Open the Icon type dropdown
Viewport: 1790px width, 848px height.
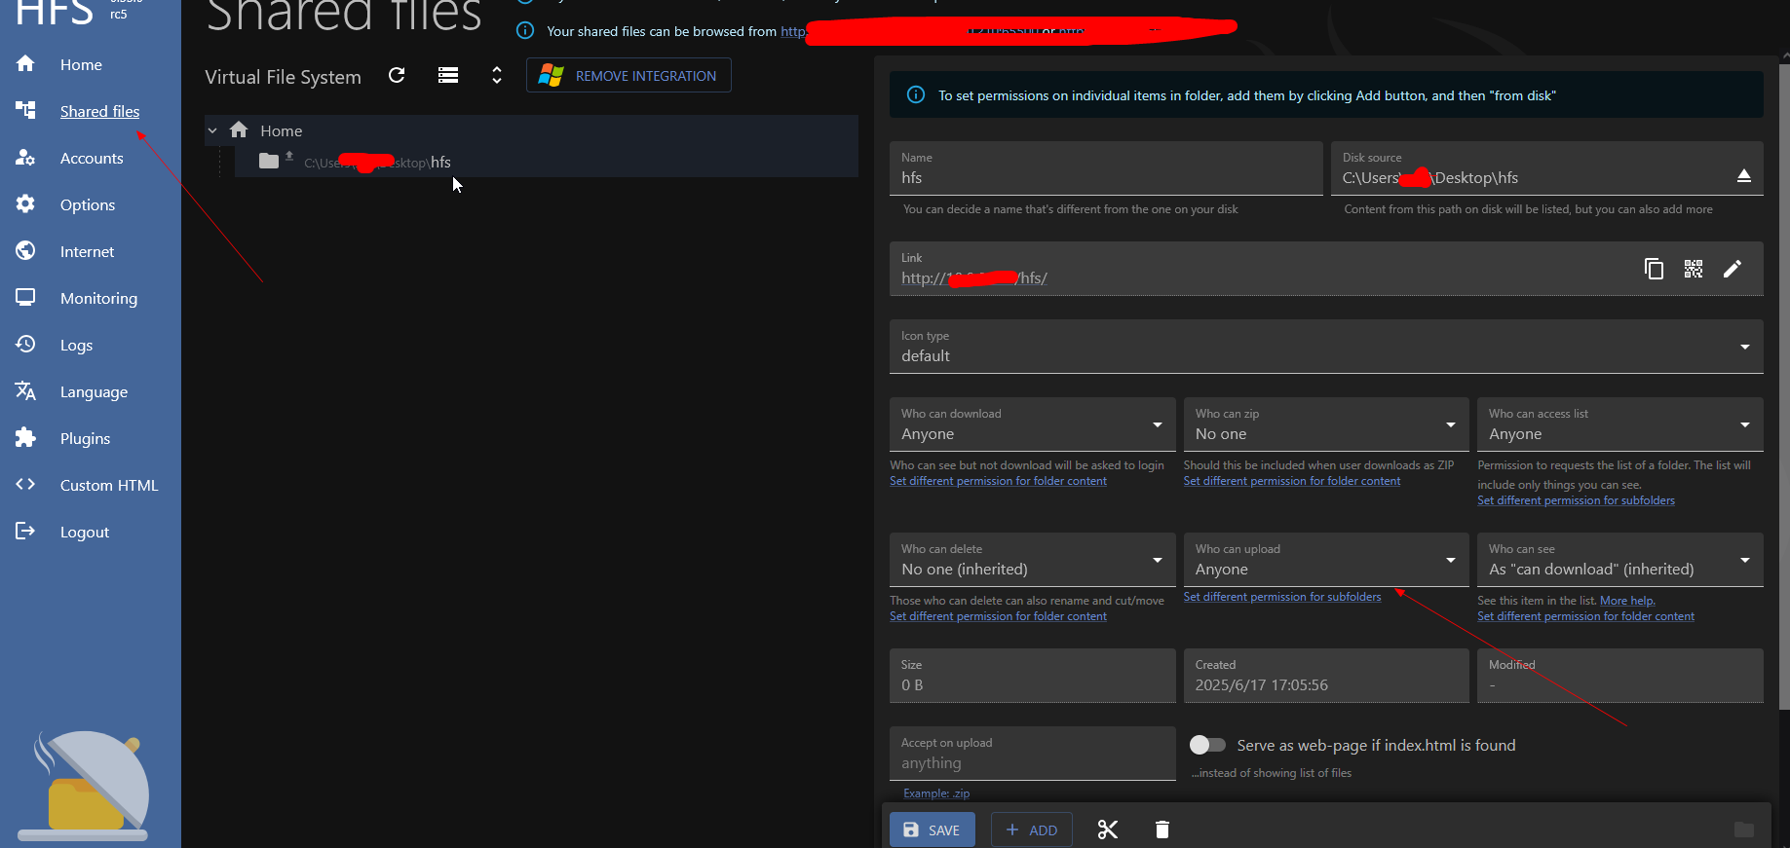(x=1326, y=347)
